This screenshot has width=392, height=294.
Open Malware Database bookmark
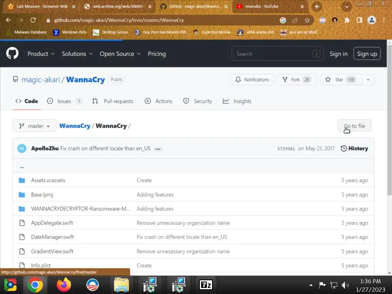[26, 32]
